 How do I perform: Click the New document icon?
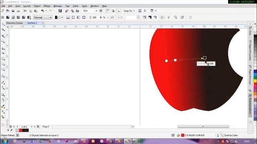click(x=2, y=11)
